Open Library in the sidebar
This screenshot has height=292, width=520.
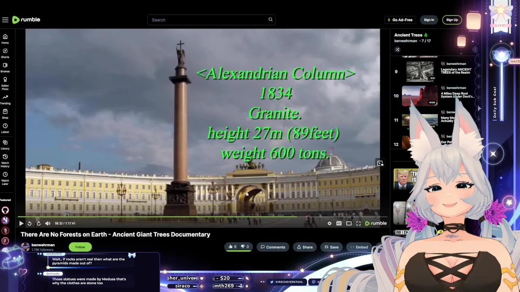coord(5,145)
